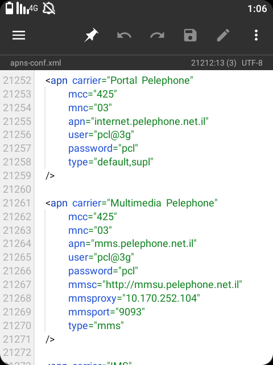Tap line number 21268
273x365 pixels.
point(17,298)
